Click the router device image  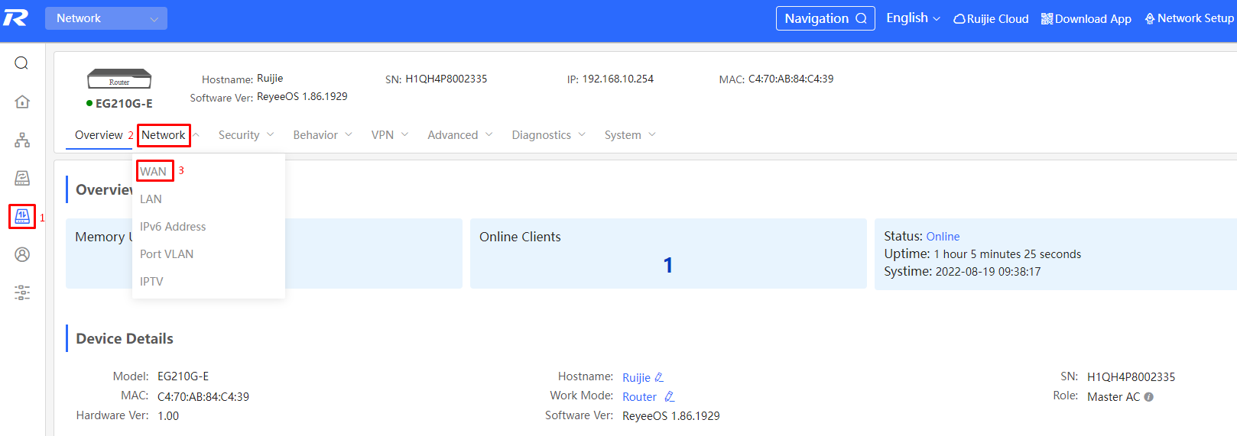tap(119, 79)
